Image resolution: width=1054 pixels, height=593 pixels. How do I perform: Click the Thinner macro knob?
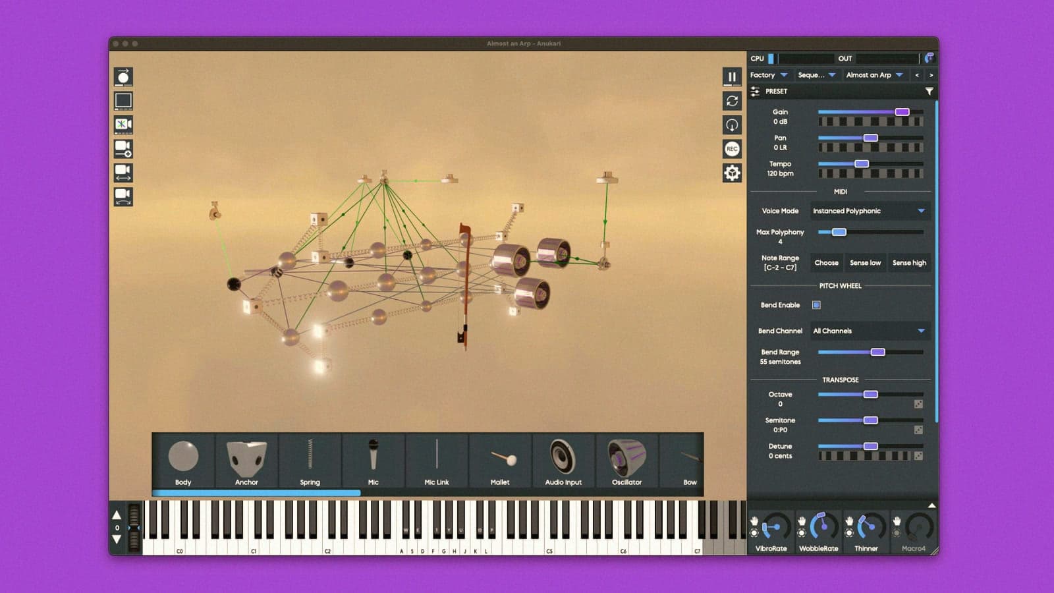[x=872, y=527]
